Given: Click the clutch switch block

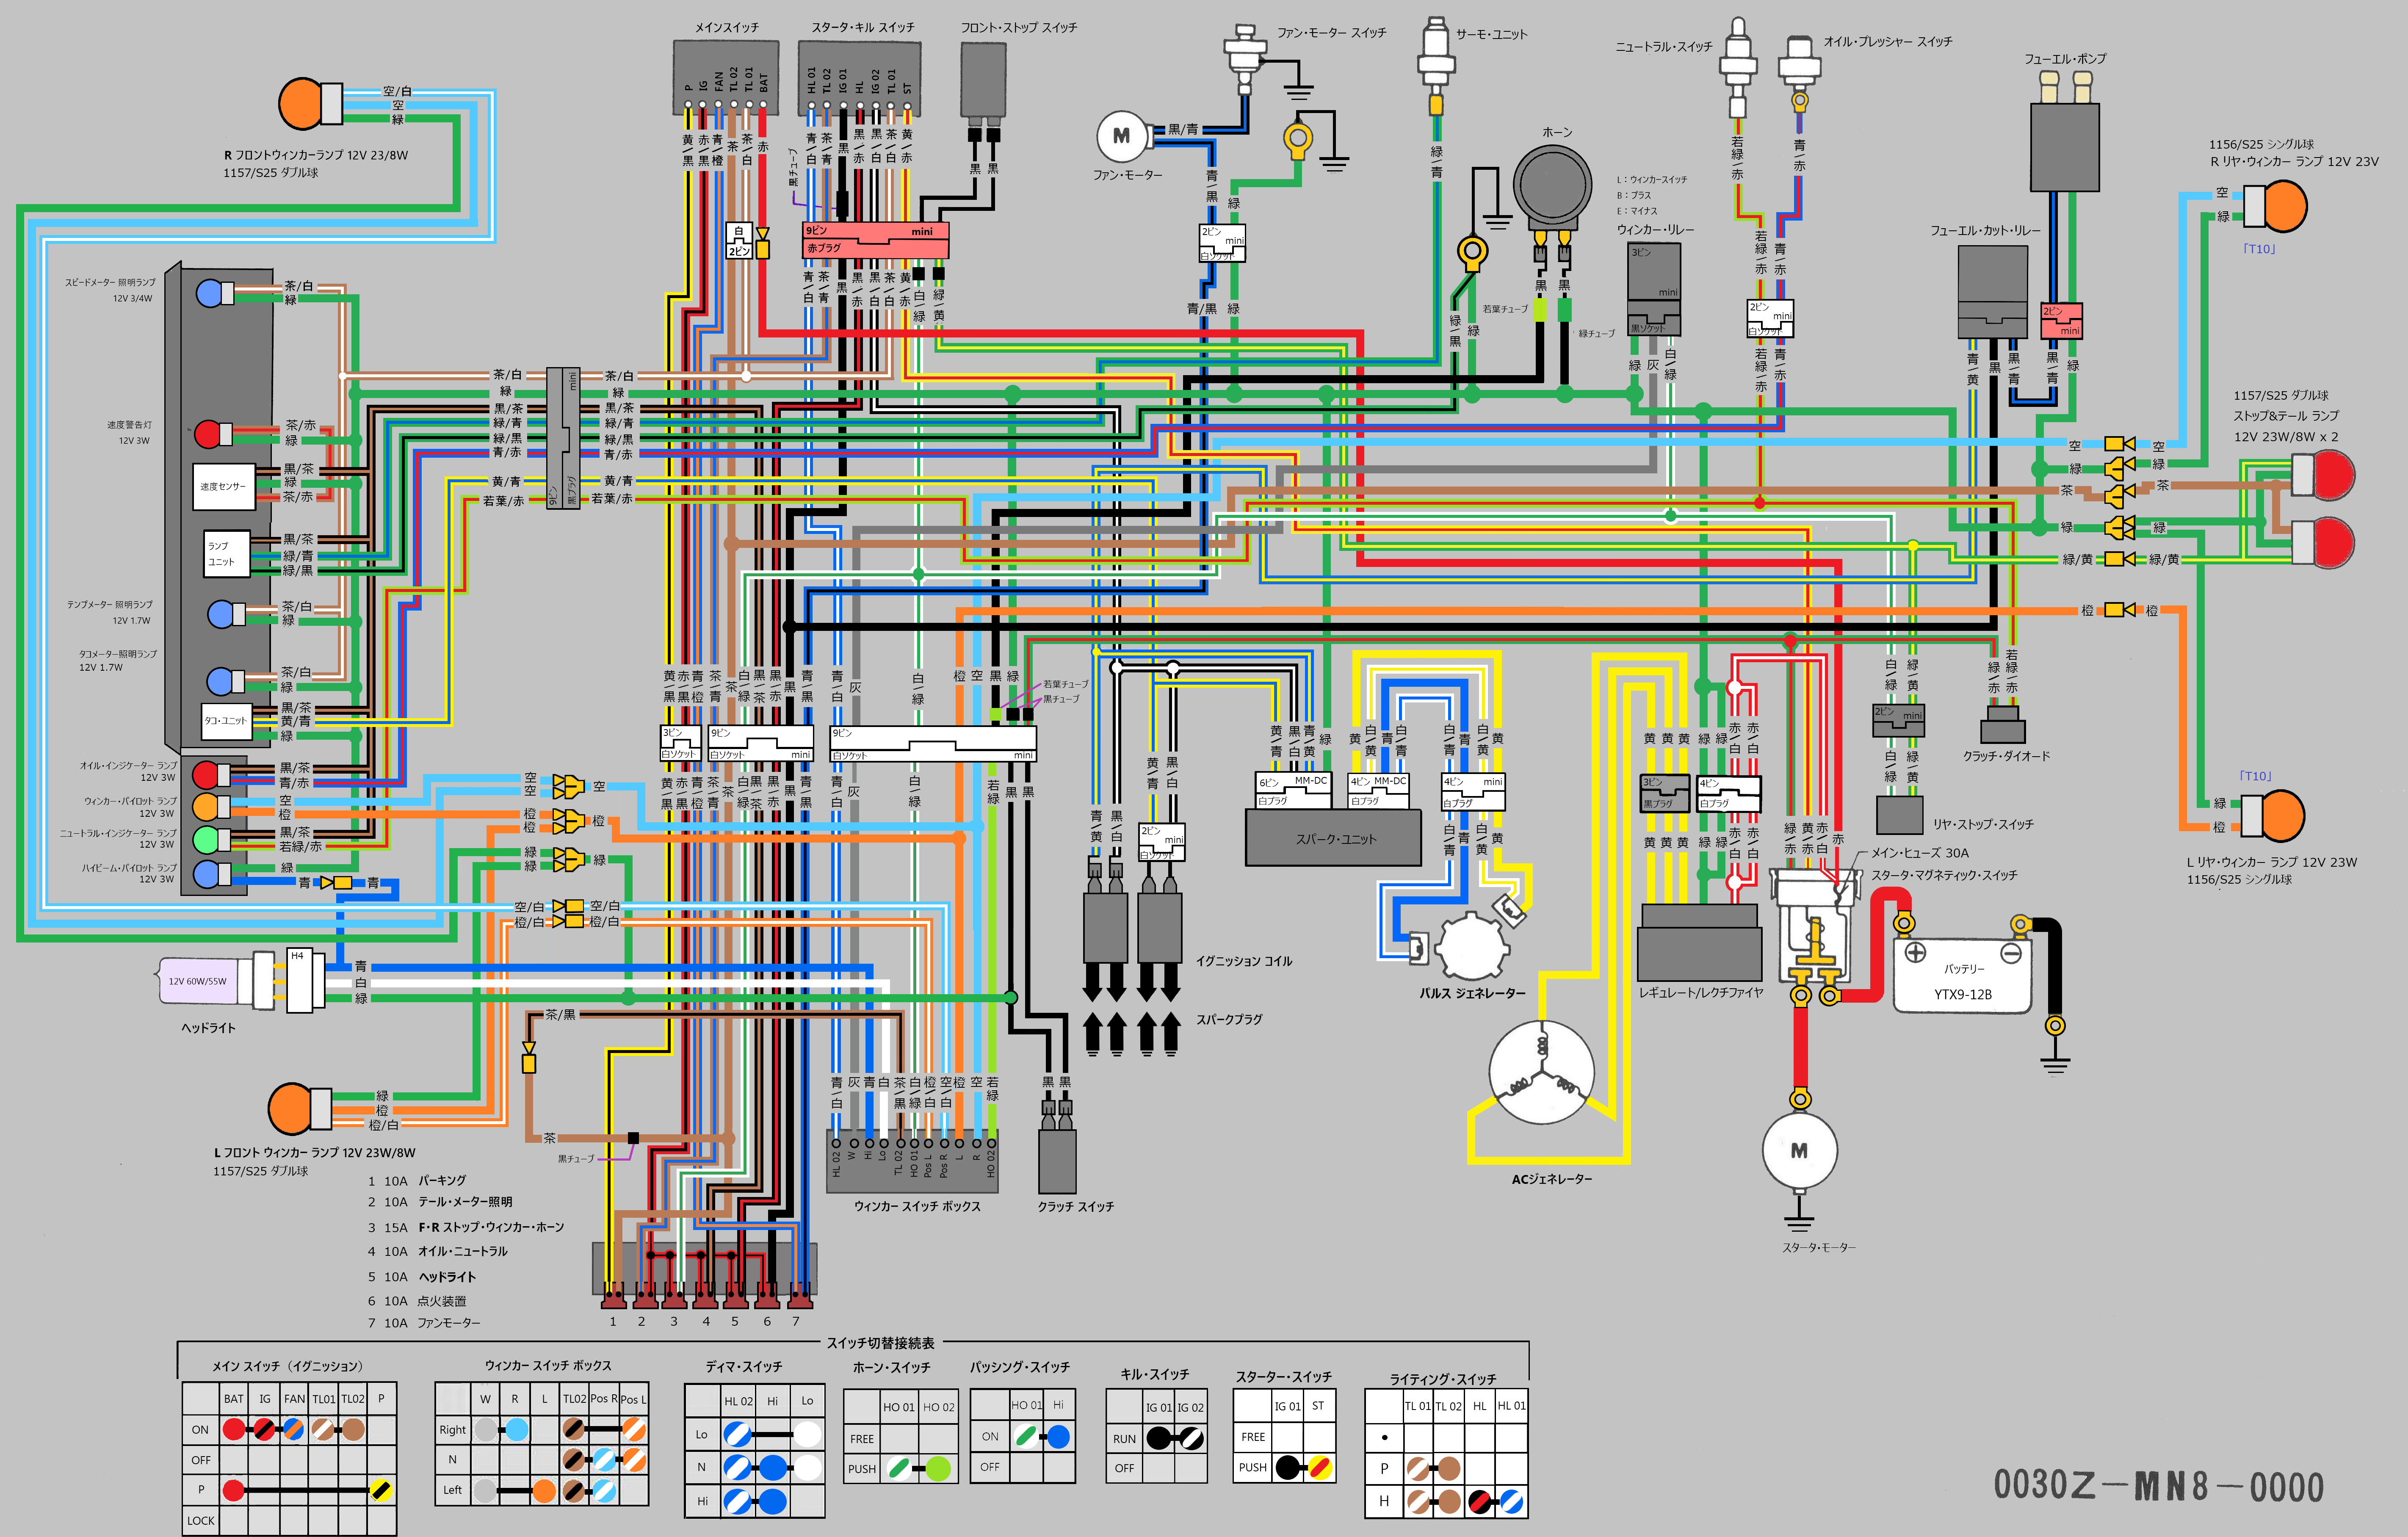Looking at the screenshot, I should pos(1058,1160).
